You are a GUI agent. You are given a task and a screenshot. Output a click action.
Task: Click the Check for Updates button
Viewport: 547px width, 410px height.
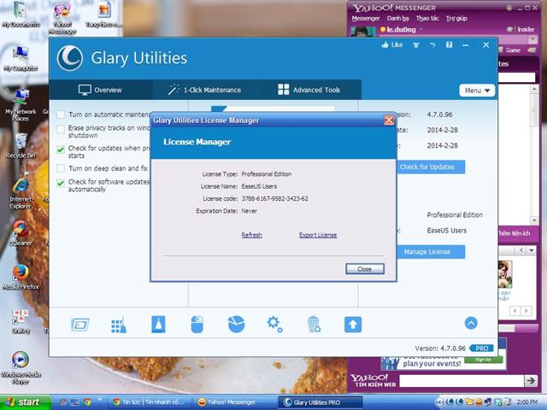pyautogui.click(x=431, y=167)
